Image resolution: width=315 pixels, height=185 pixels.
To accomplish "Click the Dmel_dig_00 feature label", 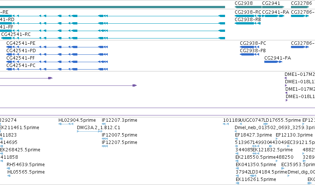I will pos(301,172).
